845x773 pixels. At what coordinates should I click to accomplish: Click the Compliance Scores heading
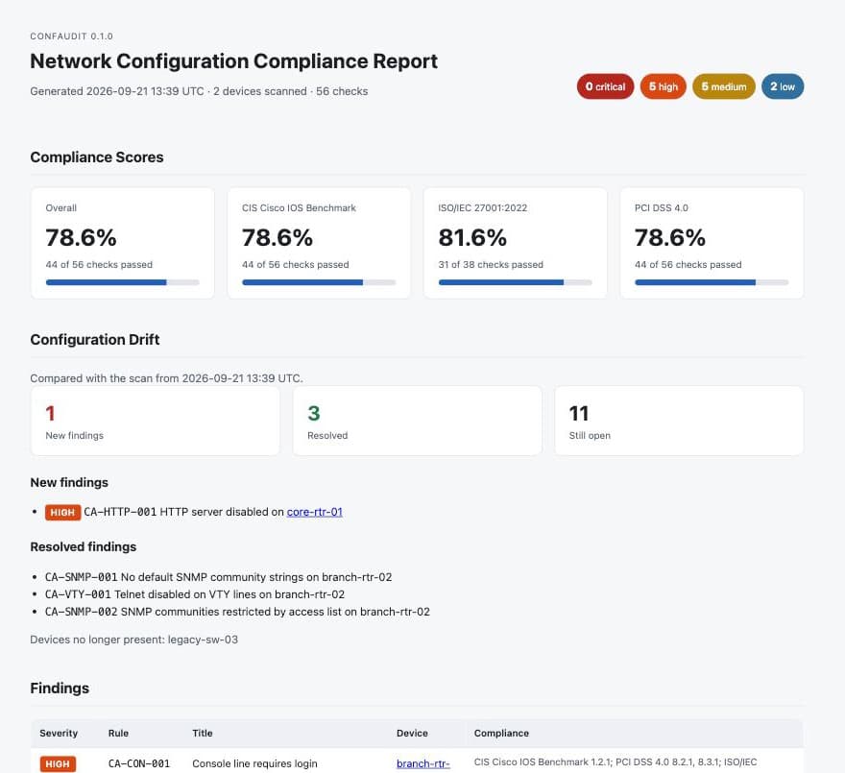point(97,157)
